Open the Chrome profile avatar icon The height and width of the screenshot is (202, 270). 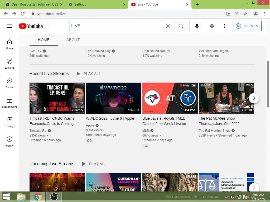(256, 14)
